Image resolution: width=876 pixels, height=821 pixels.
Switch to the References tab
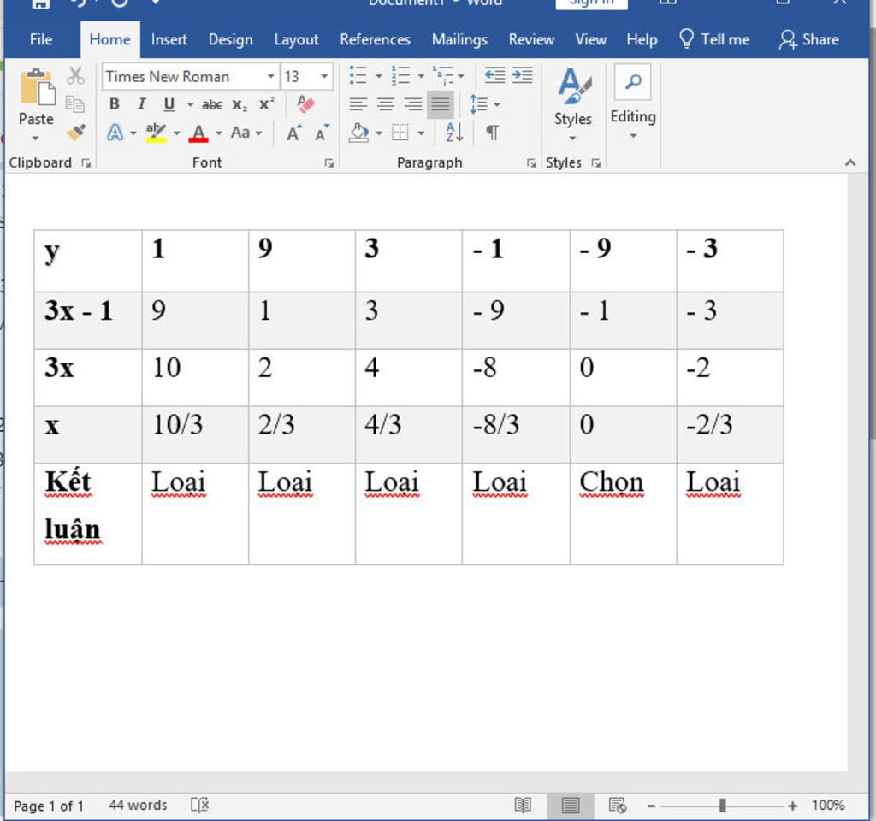375,39
